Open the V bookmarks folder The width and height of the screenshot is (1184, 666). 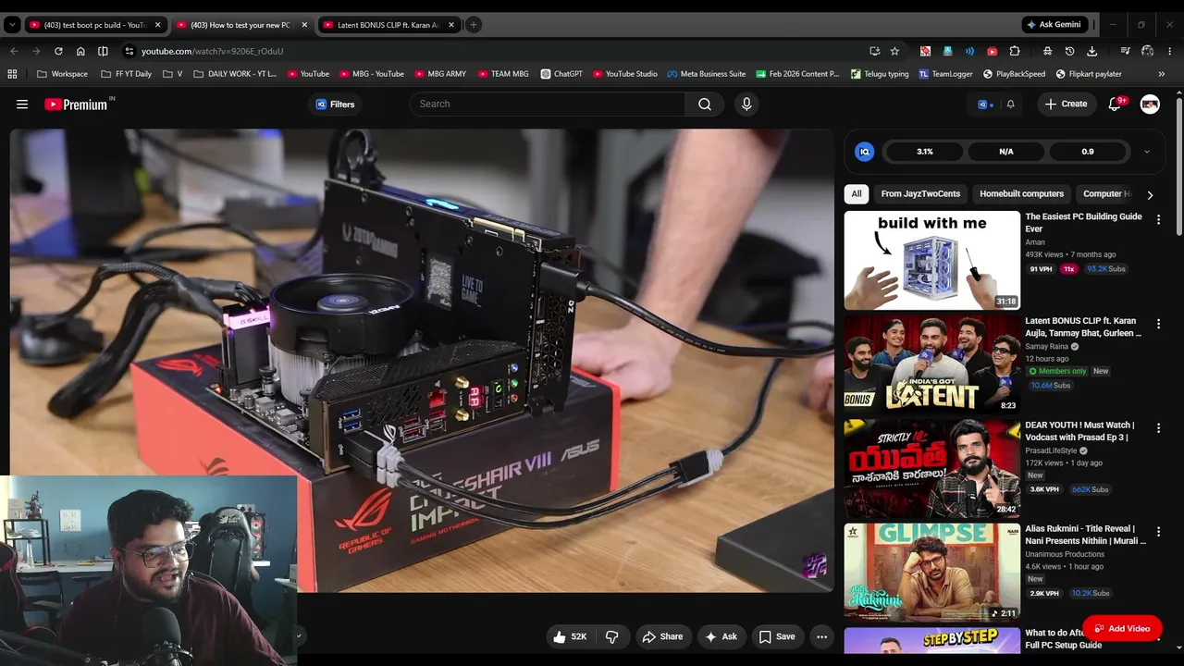tap(173, 74)
